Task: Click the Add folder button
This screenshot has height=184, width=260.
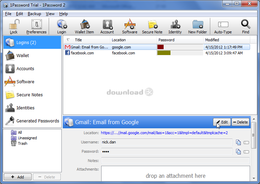Action: point(17,177)
